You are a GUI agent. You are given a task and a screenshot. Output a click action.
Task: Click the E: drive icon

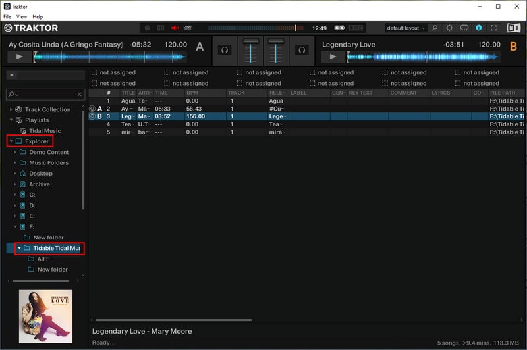[x=22, y=216]
